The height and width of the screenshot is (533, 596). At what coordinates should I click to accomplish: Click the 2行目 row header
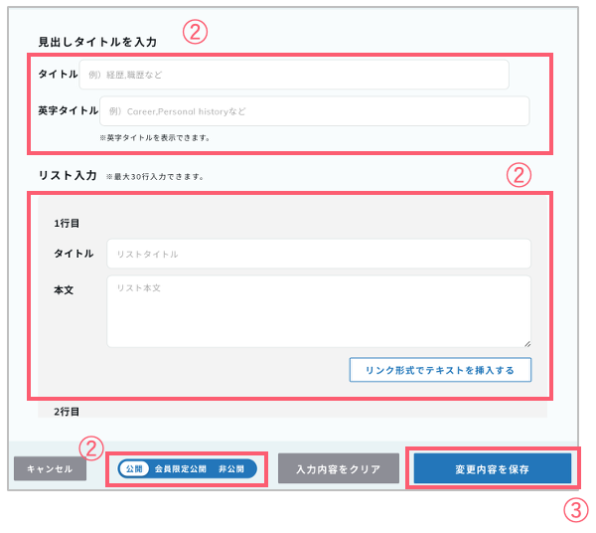(x=67, y=412)
